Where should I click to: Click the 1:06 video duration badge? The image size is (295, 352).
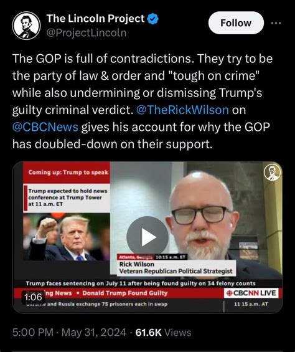point(33,297)
